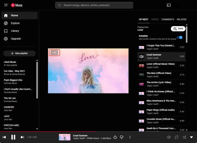Open the three-dot song options menu

(130, 137)
